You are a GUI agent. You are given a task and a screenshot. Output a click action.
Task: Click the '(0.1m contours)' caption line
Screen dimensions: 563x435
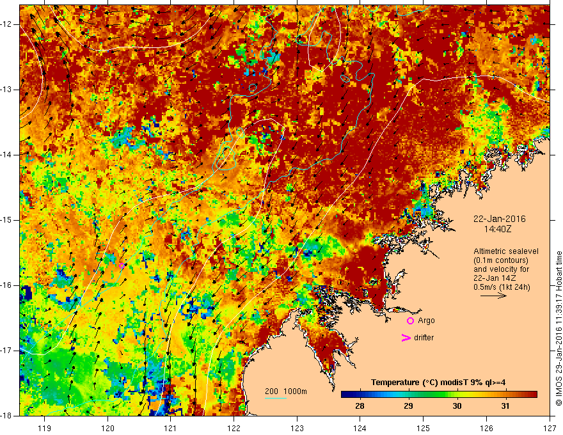501,260
